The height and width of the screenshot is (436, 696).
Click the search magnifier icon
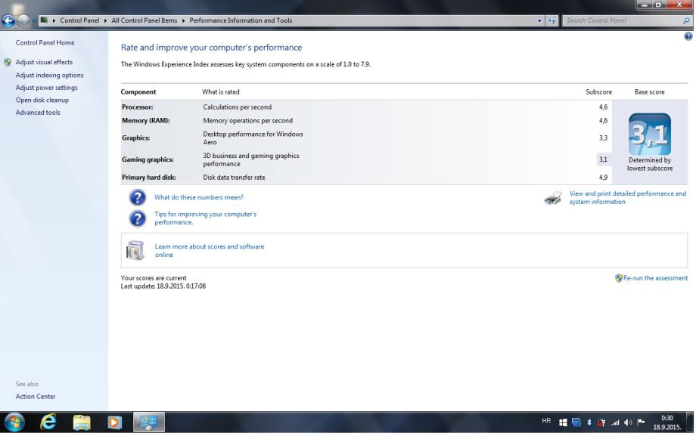pos(686,20)
